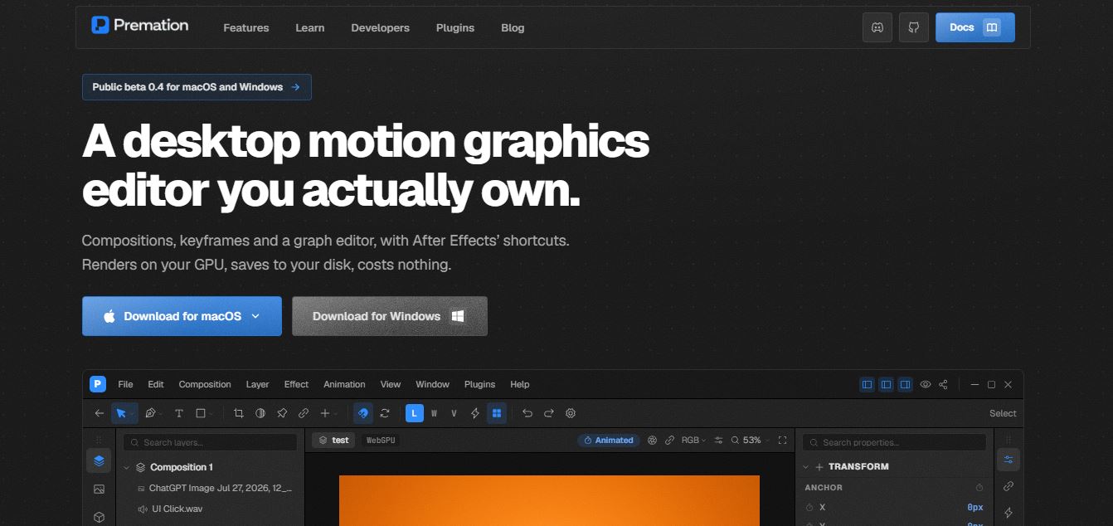The image size is (1113, 526).
Task: Open toolbar settings gear
Action: (571, 413)
